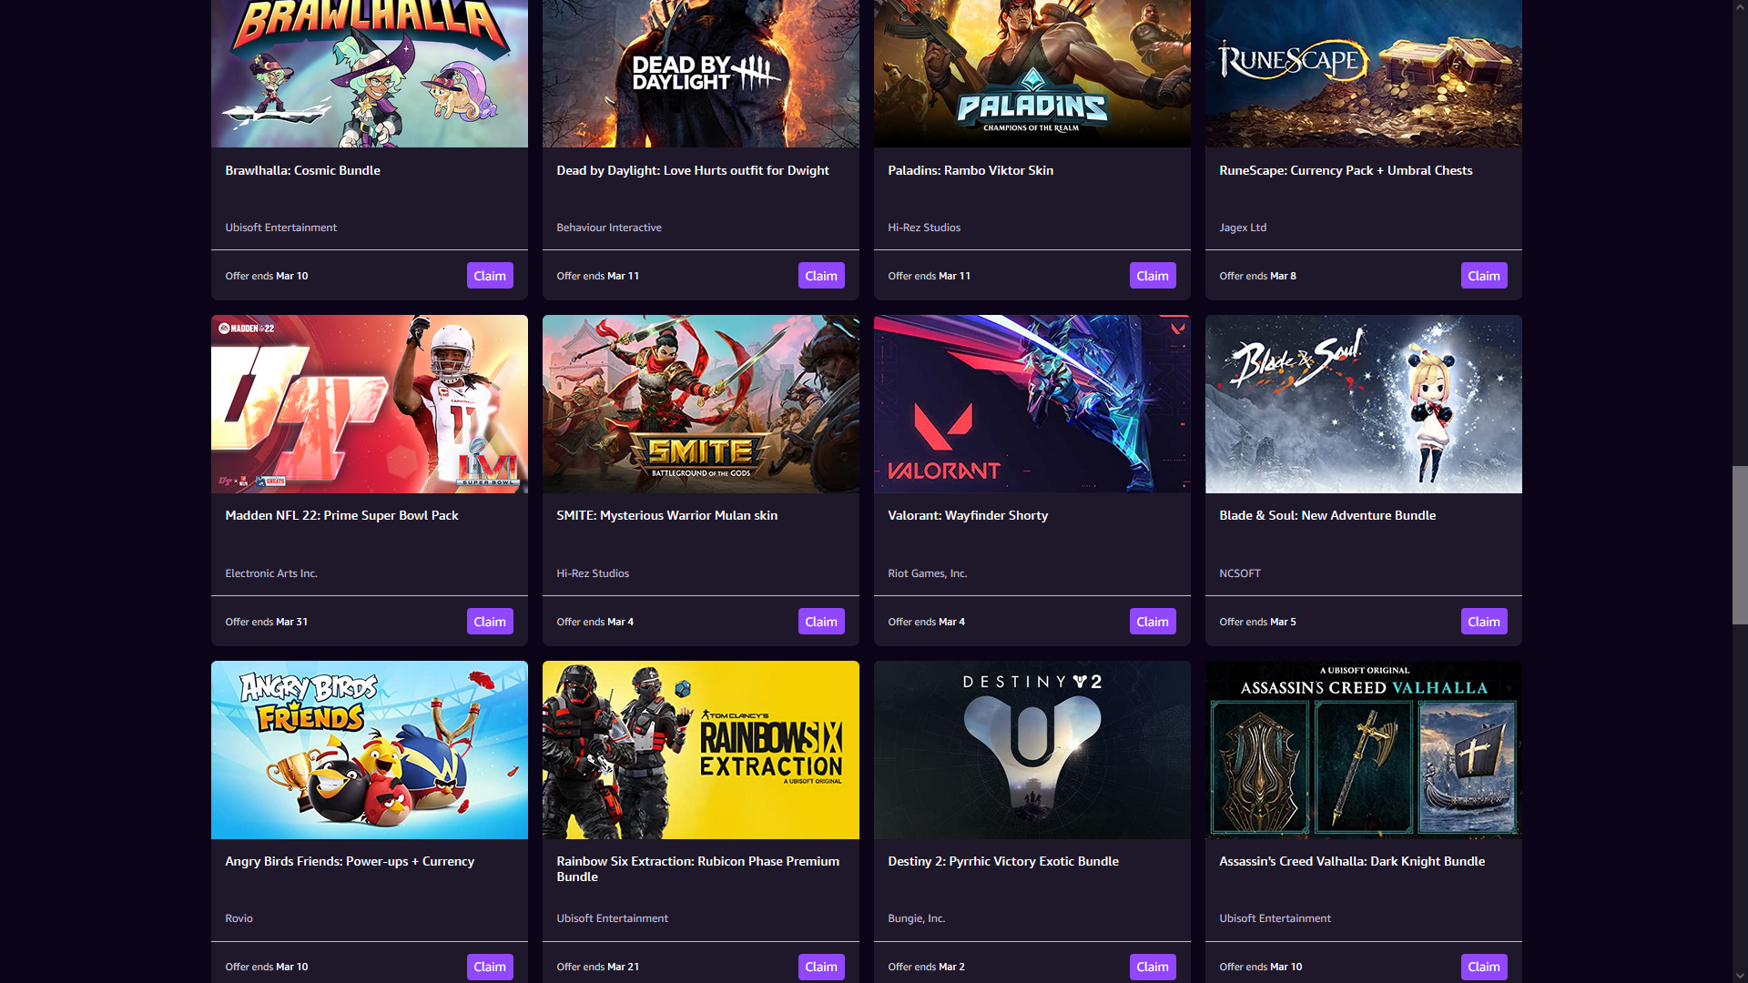Open the Angry Birds Friends cover image

pyautogui.click(x=370, y=750)
